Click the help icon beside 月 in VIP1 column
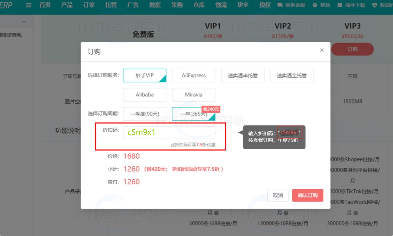393x236 pixels. click(x=216, y=213)
